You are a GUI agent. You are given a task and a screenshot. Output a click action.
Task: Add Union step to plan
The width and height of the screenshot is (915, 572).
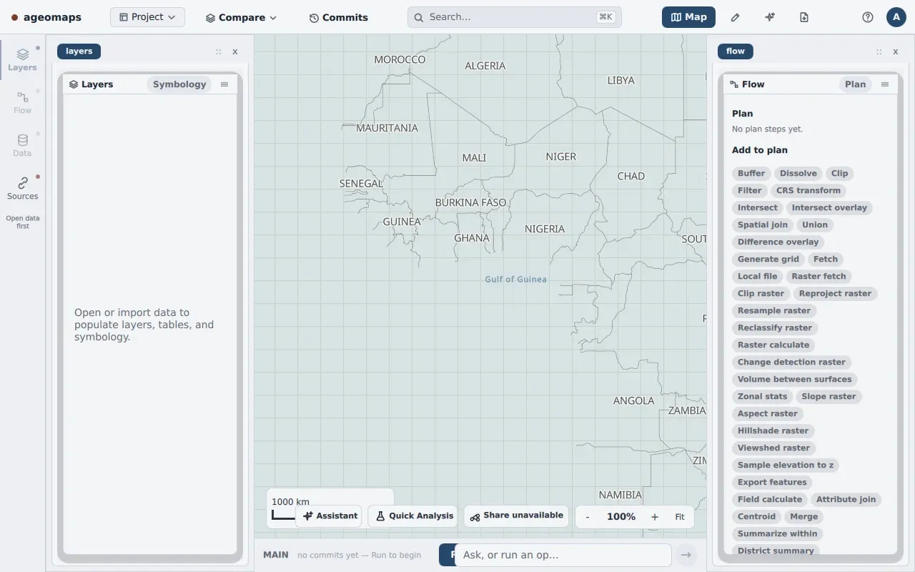(815, 225)
